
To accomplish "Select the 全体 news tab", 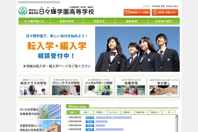I will point(73,112).
